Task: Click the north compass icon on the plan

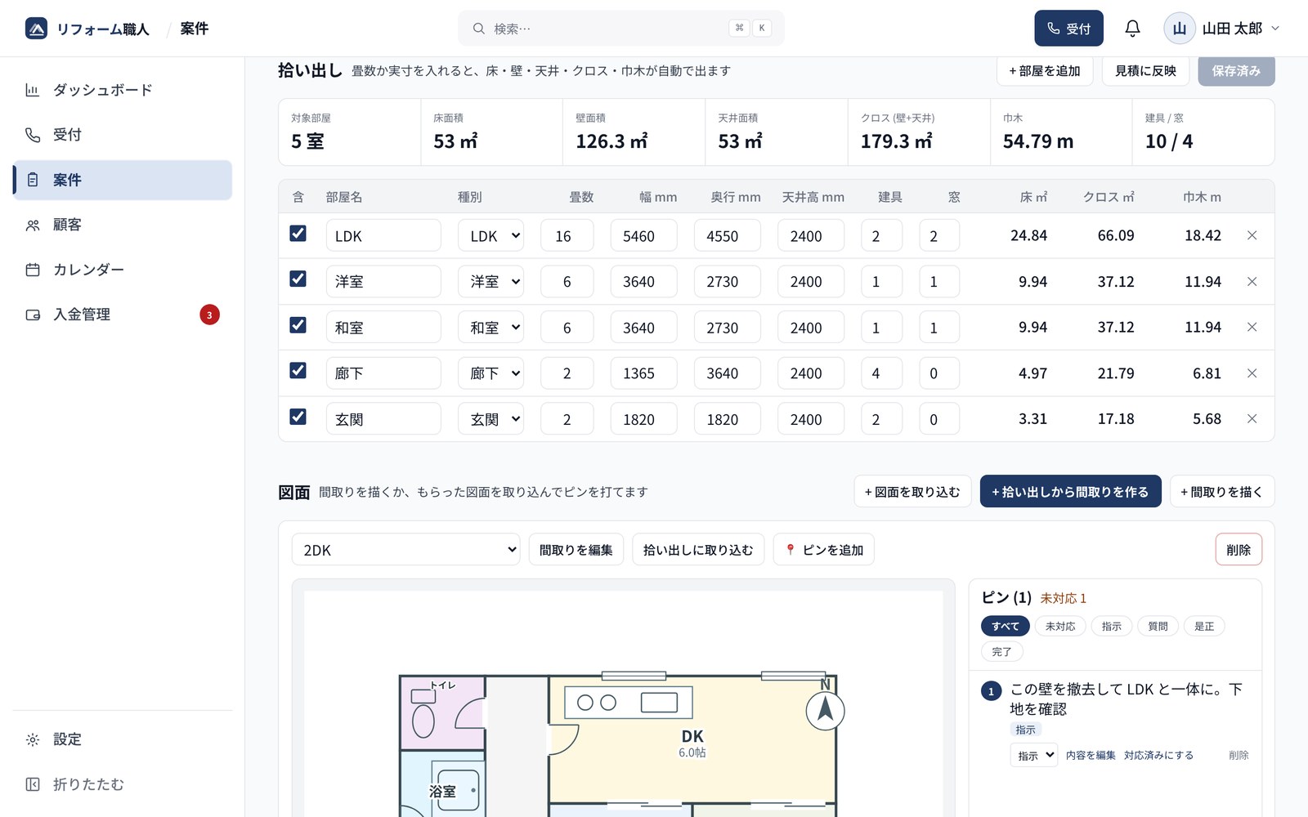Action: [825, 710]
